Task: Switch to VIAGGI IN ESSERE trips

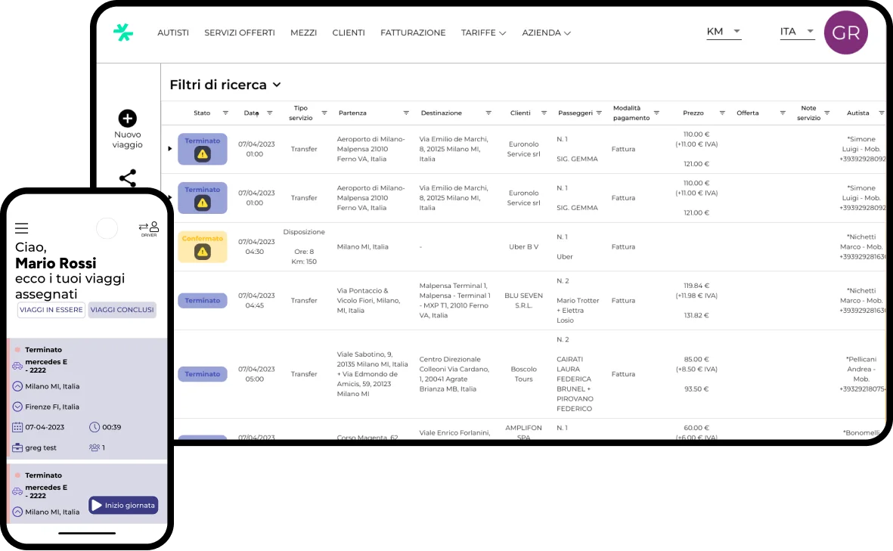Action: [x=51, y=310]
